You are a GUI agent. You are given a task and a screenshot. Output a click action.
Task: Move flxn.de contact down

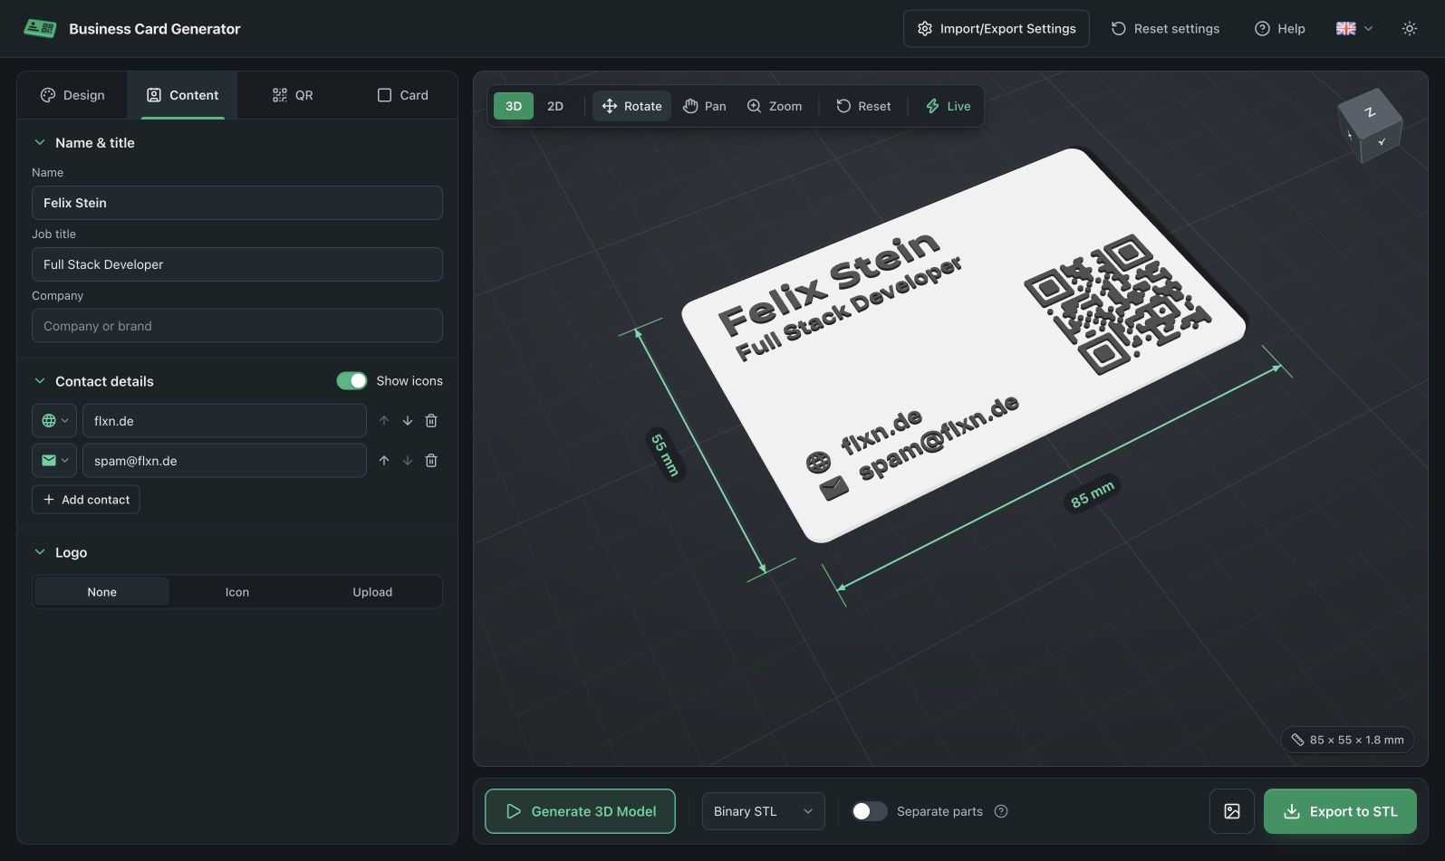tap(408, 421)
